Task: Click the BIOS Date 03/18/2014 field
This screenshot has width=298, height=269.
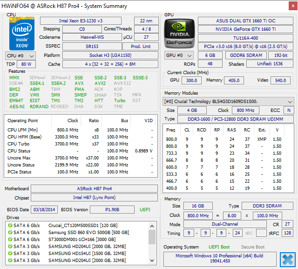Action: point(44,210)
